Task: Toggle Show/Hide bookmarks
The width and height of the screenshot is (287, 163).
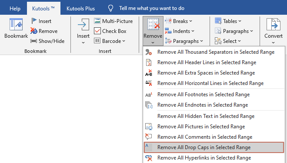Action: click(x=47, y=41)
